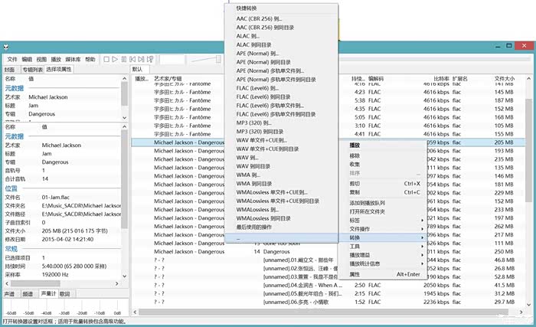Skip to previous track using toolbar icon
The width and height of the screenshot is (536, 327).
(x=132, y=59)
